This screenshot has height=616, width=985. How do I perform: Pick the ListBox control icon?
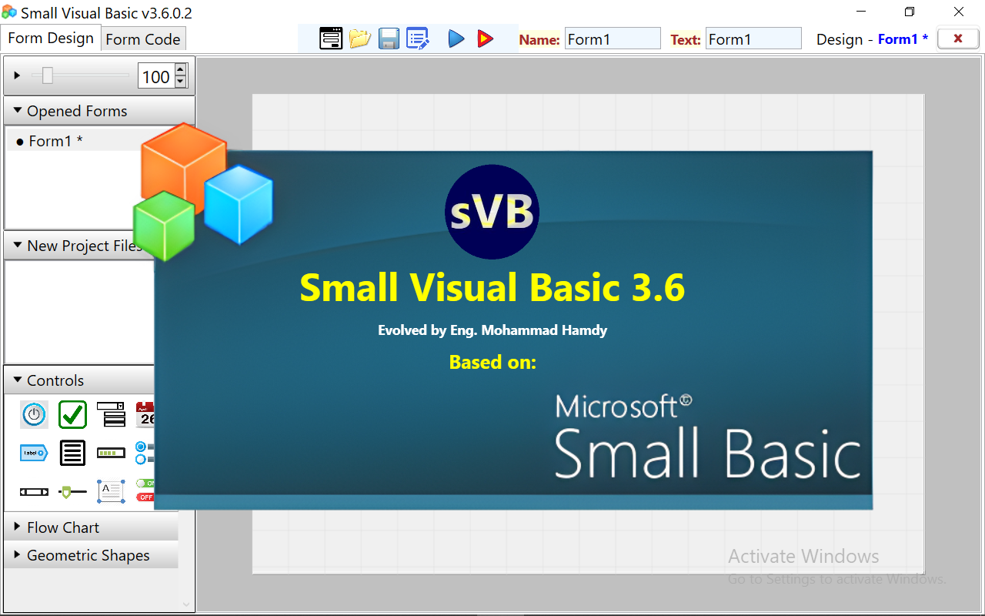tap(72, 453)
